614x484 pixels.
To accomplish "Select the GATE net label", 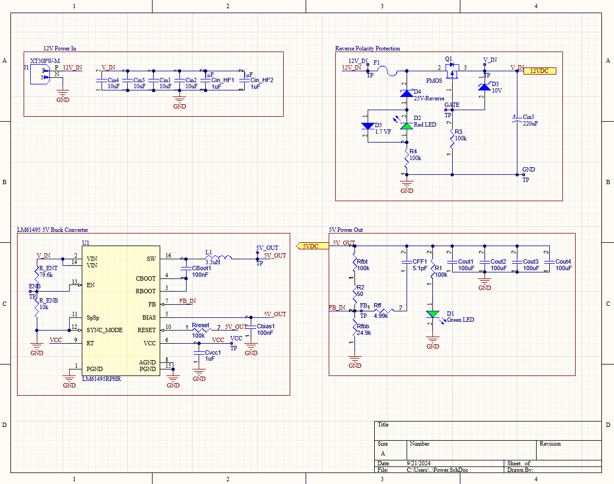I will click(452, 105).
